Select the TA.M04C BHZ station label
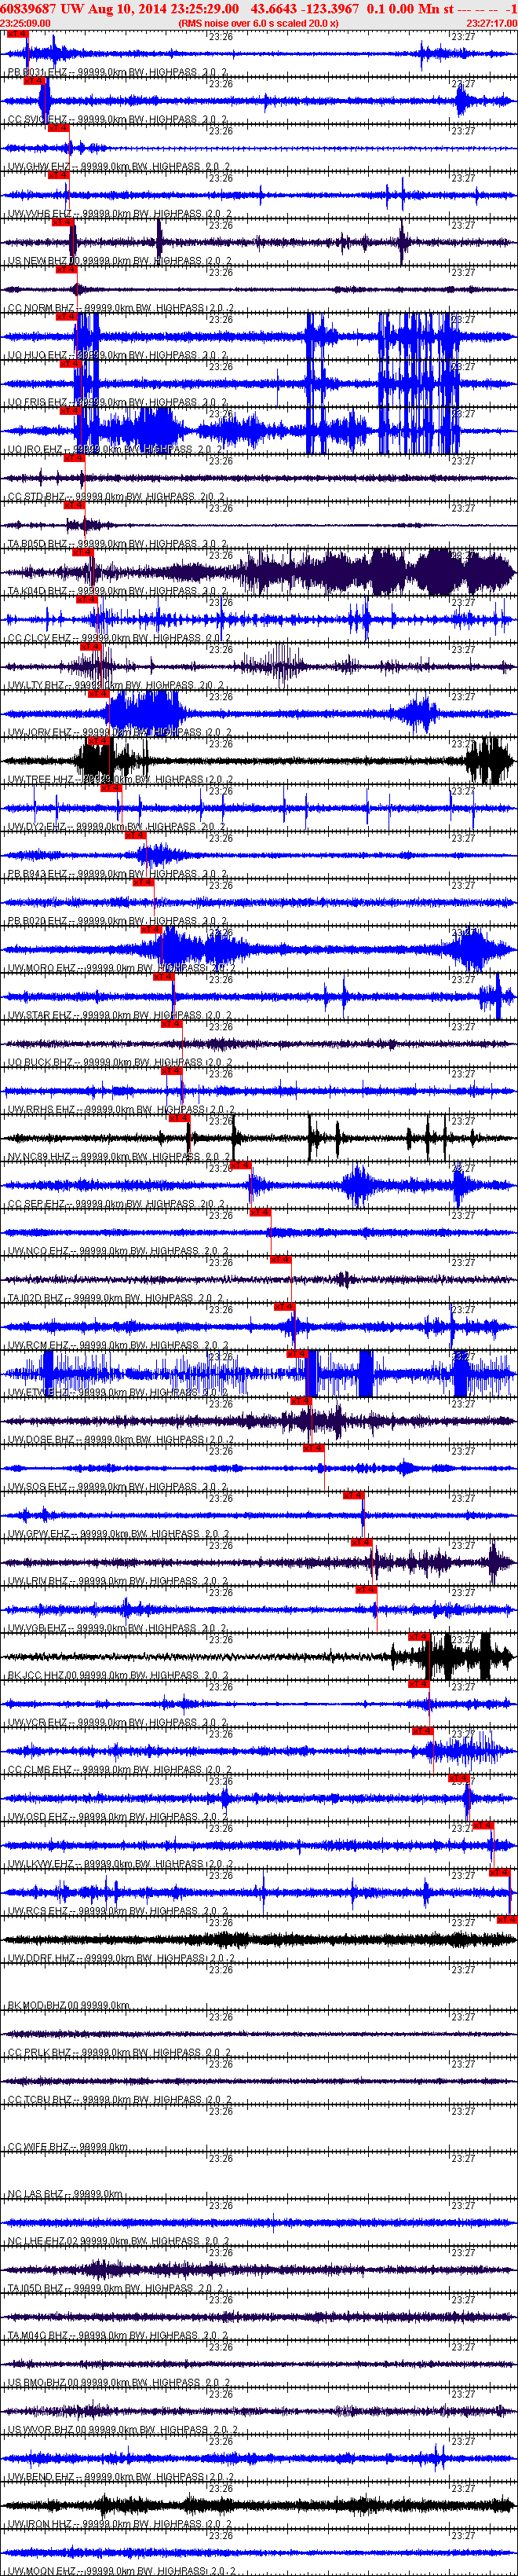518x2576 pixels. (118, 2335)
